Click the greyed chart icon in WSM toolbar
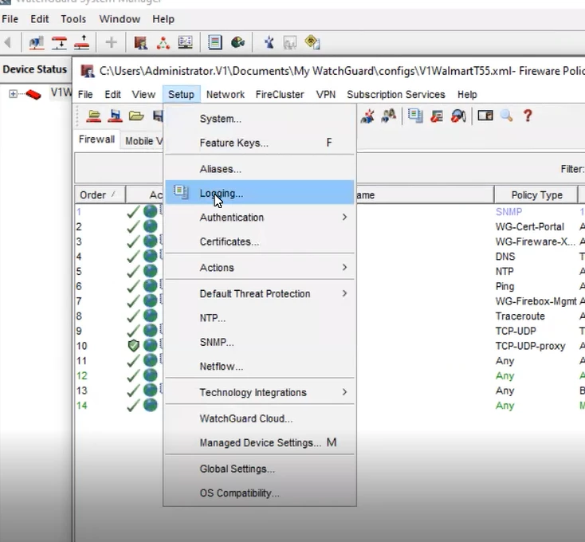585x542 pixels. pos(290,42)
